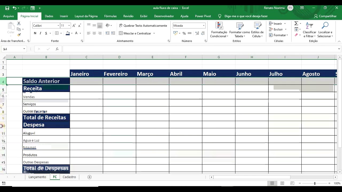Open the Moeda number format dropdown
The width and height of the screenshot is (342, 192).
204,26
